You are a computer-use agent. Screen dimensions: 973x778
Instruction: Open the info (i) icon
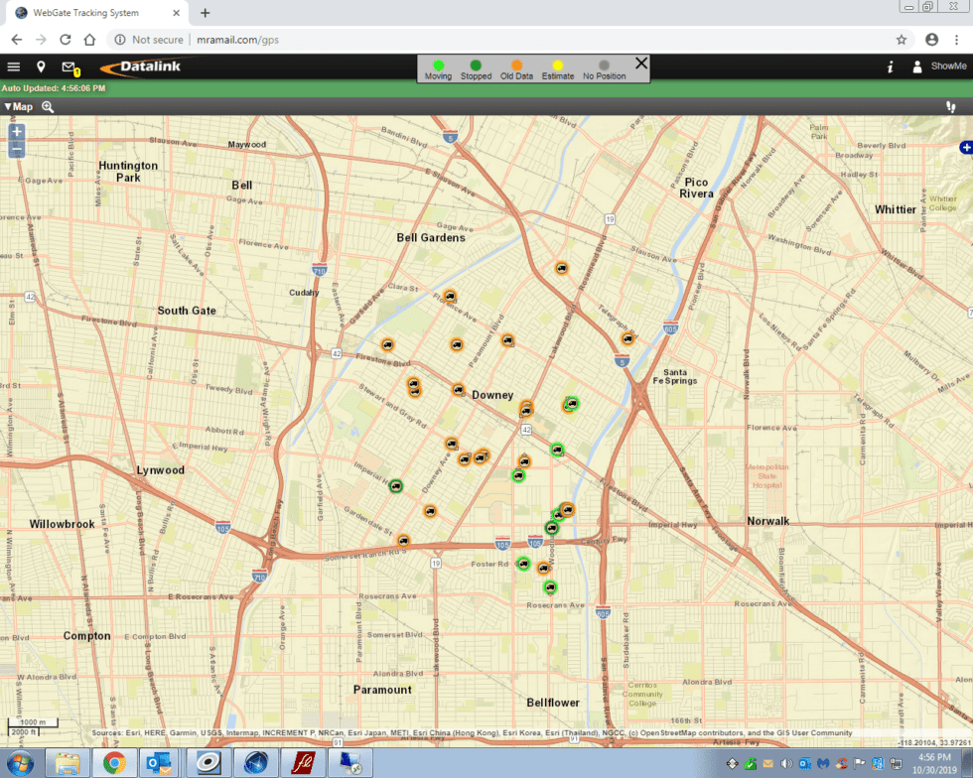(890, 66)
